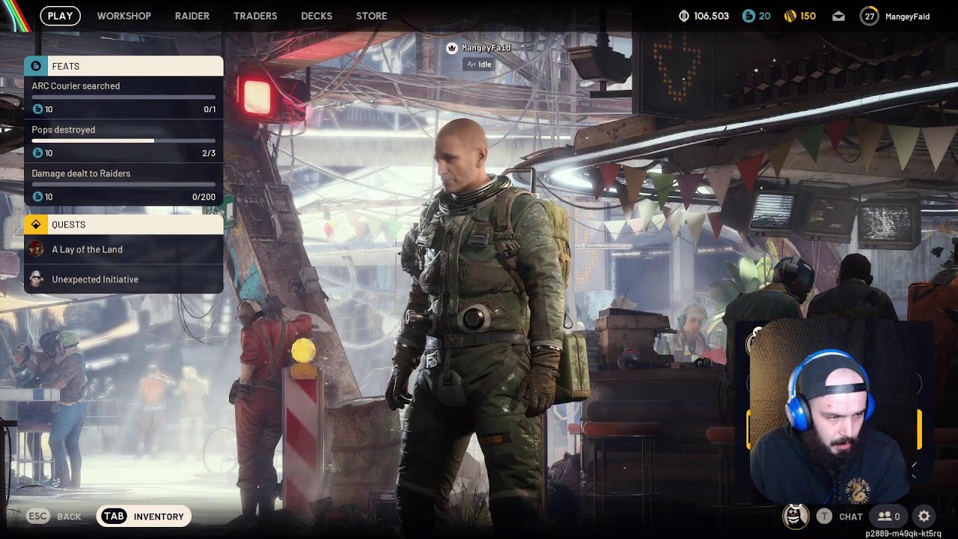Screen dimensions: 958x539
Task: Click the Feats header icon
Action: 36,66
